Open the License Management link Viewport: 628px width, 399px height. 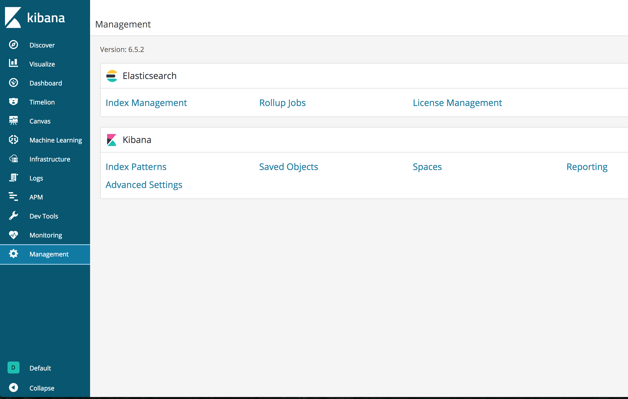pos(457,103)
